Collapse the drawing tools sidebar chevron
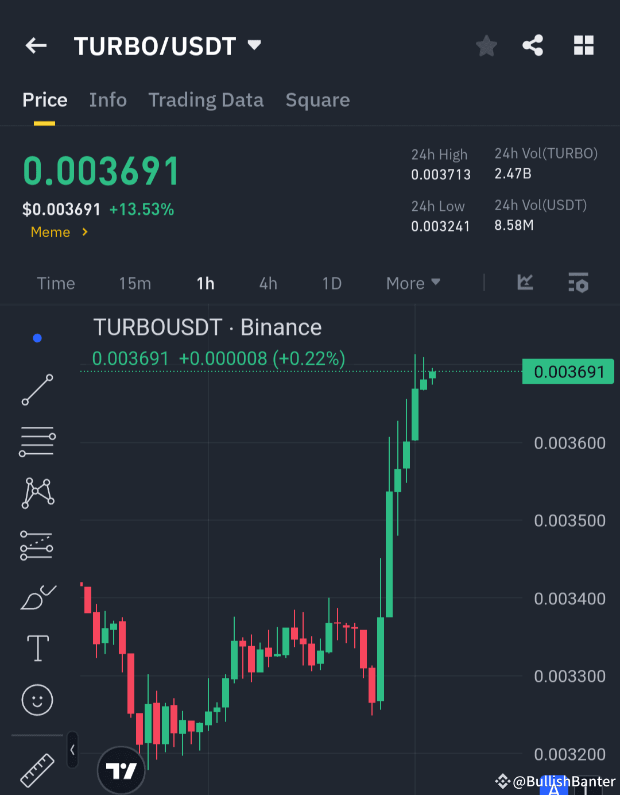620x795 pixels. pos(72,750)
